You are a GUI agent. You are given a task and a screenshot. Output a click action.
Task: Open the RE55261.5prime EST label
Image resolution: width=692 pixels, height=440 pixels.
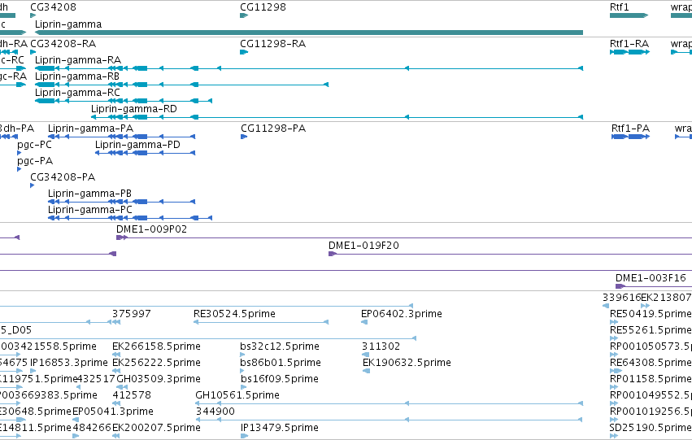(x=651, y=330)
